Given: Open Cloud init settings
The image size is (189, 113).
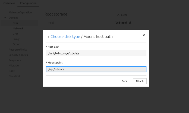Looking at the screenshot, I should point(14,76).
